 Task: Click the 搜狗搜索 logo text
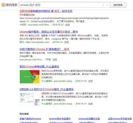(11, 5)
